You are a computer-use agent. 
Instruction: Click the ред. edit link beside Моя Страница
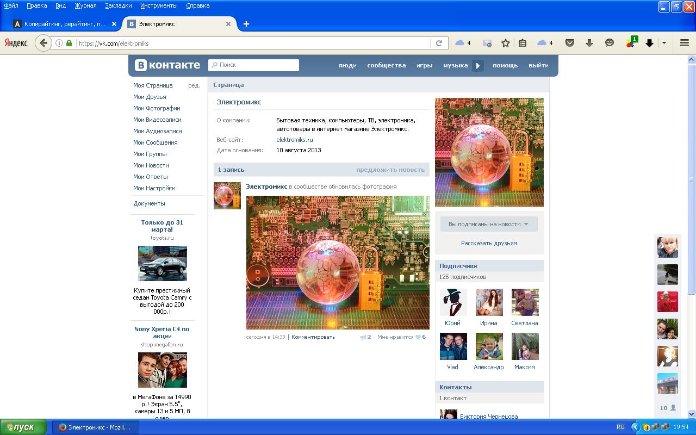coord(194,85)
